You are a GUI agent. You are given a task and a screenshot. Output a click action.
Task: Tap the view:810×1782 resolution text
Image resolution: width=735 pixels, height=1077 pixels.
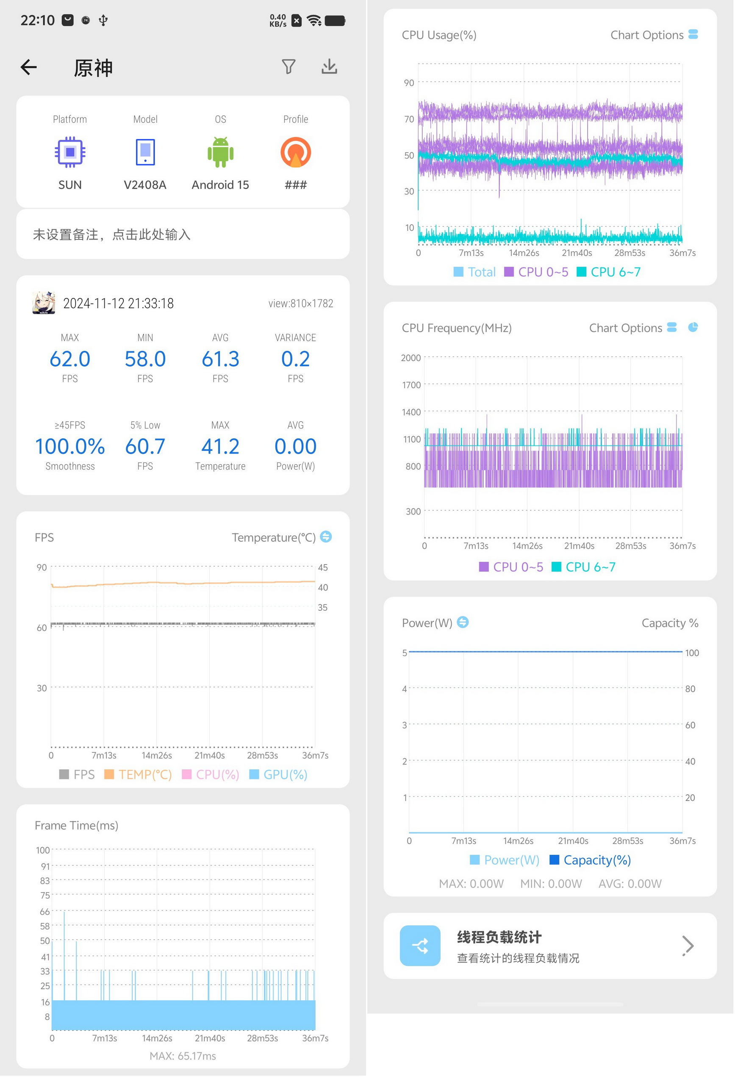pos(301,303)
